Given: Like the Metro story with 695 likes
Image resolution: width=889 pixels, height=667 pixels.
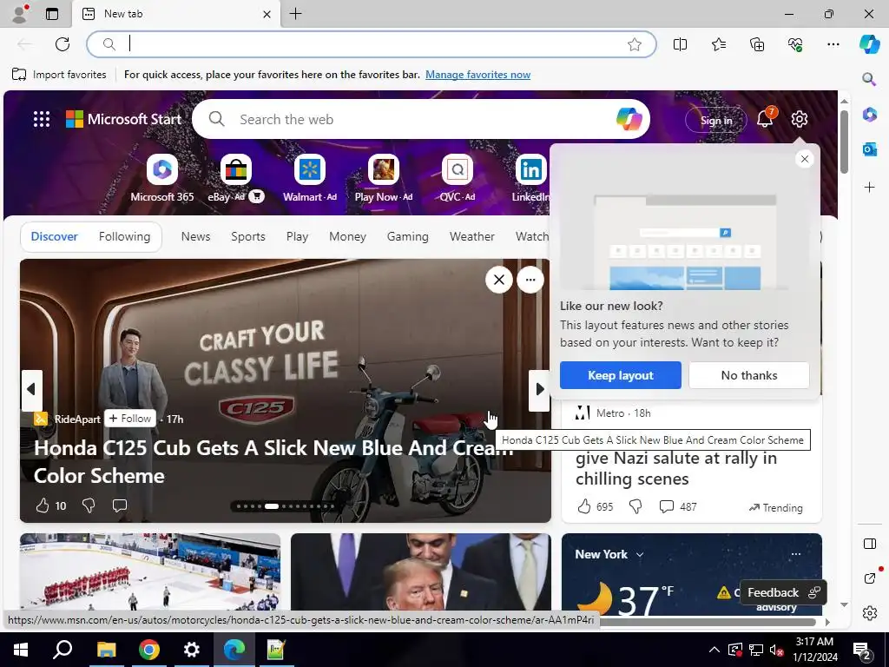Looking at the screenshot, I should (584, 506).
